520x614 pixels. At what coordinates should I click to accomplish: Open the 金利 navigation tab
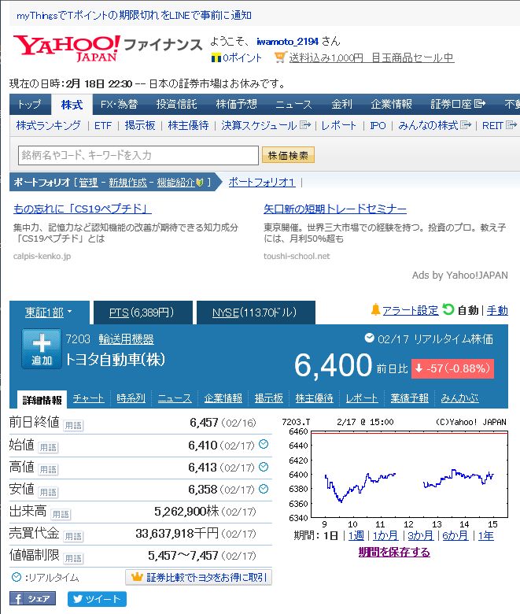point(341,104)
